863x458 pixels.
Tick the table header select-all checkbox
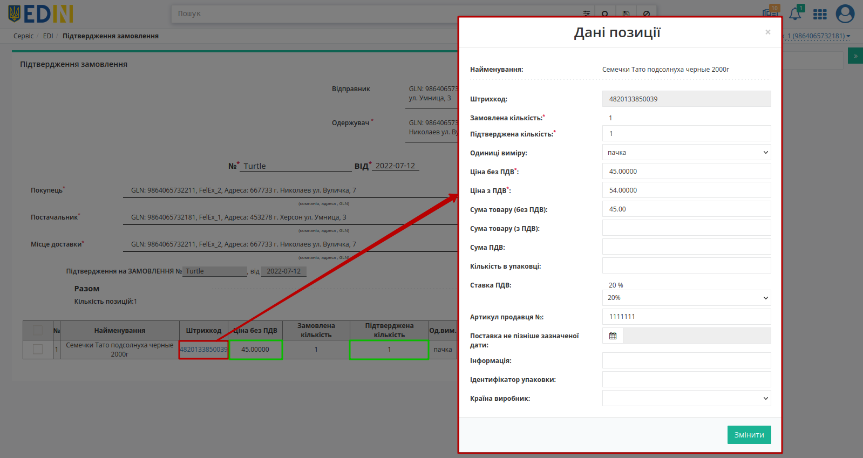tap(38, 330)
